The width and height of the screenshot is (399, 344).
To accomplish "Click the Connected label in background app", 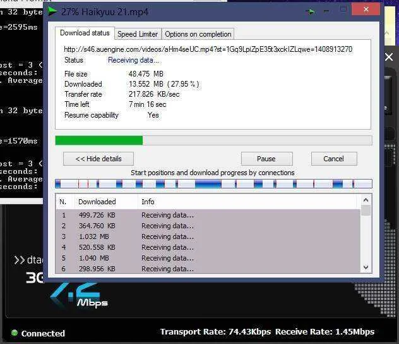I will [x=43, y=333].
